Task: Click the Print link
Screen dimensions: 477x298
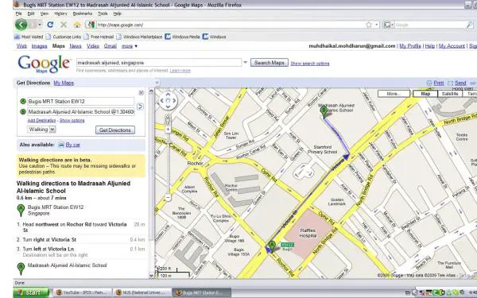Action: (x=438, y=83)
